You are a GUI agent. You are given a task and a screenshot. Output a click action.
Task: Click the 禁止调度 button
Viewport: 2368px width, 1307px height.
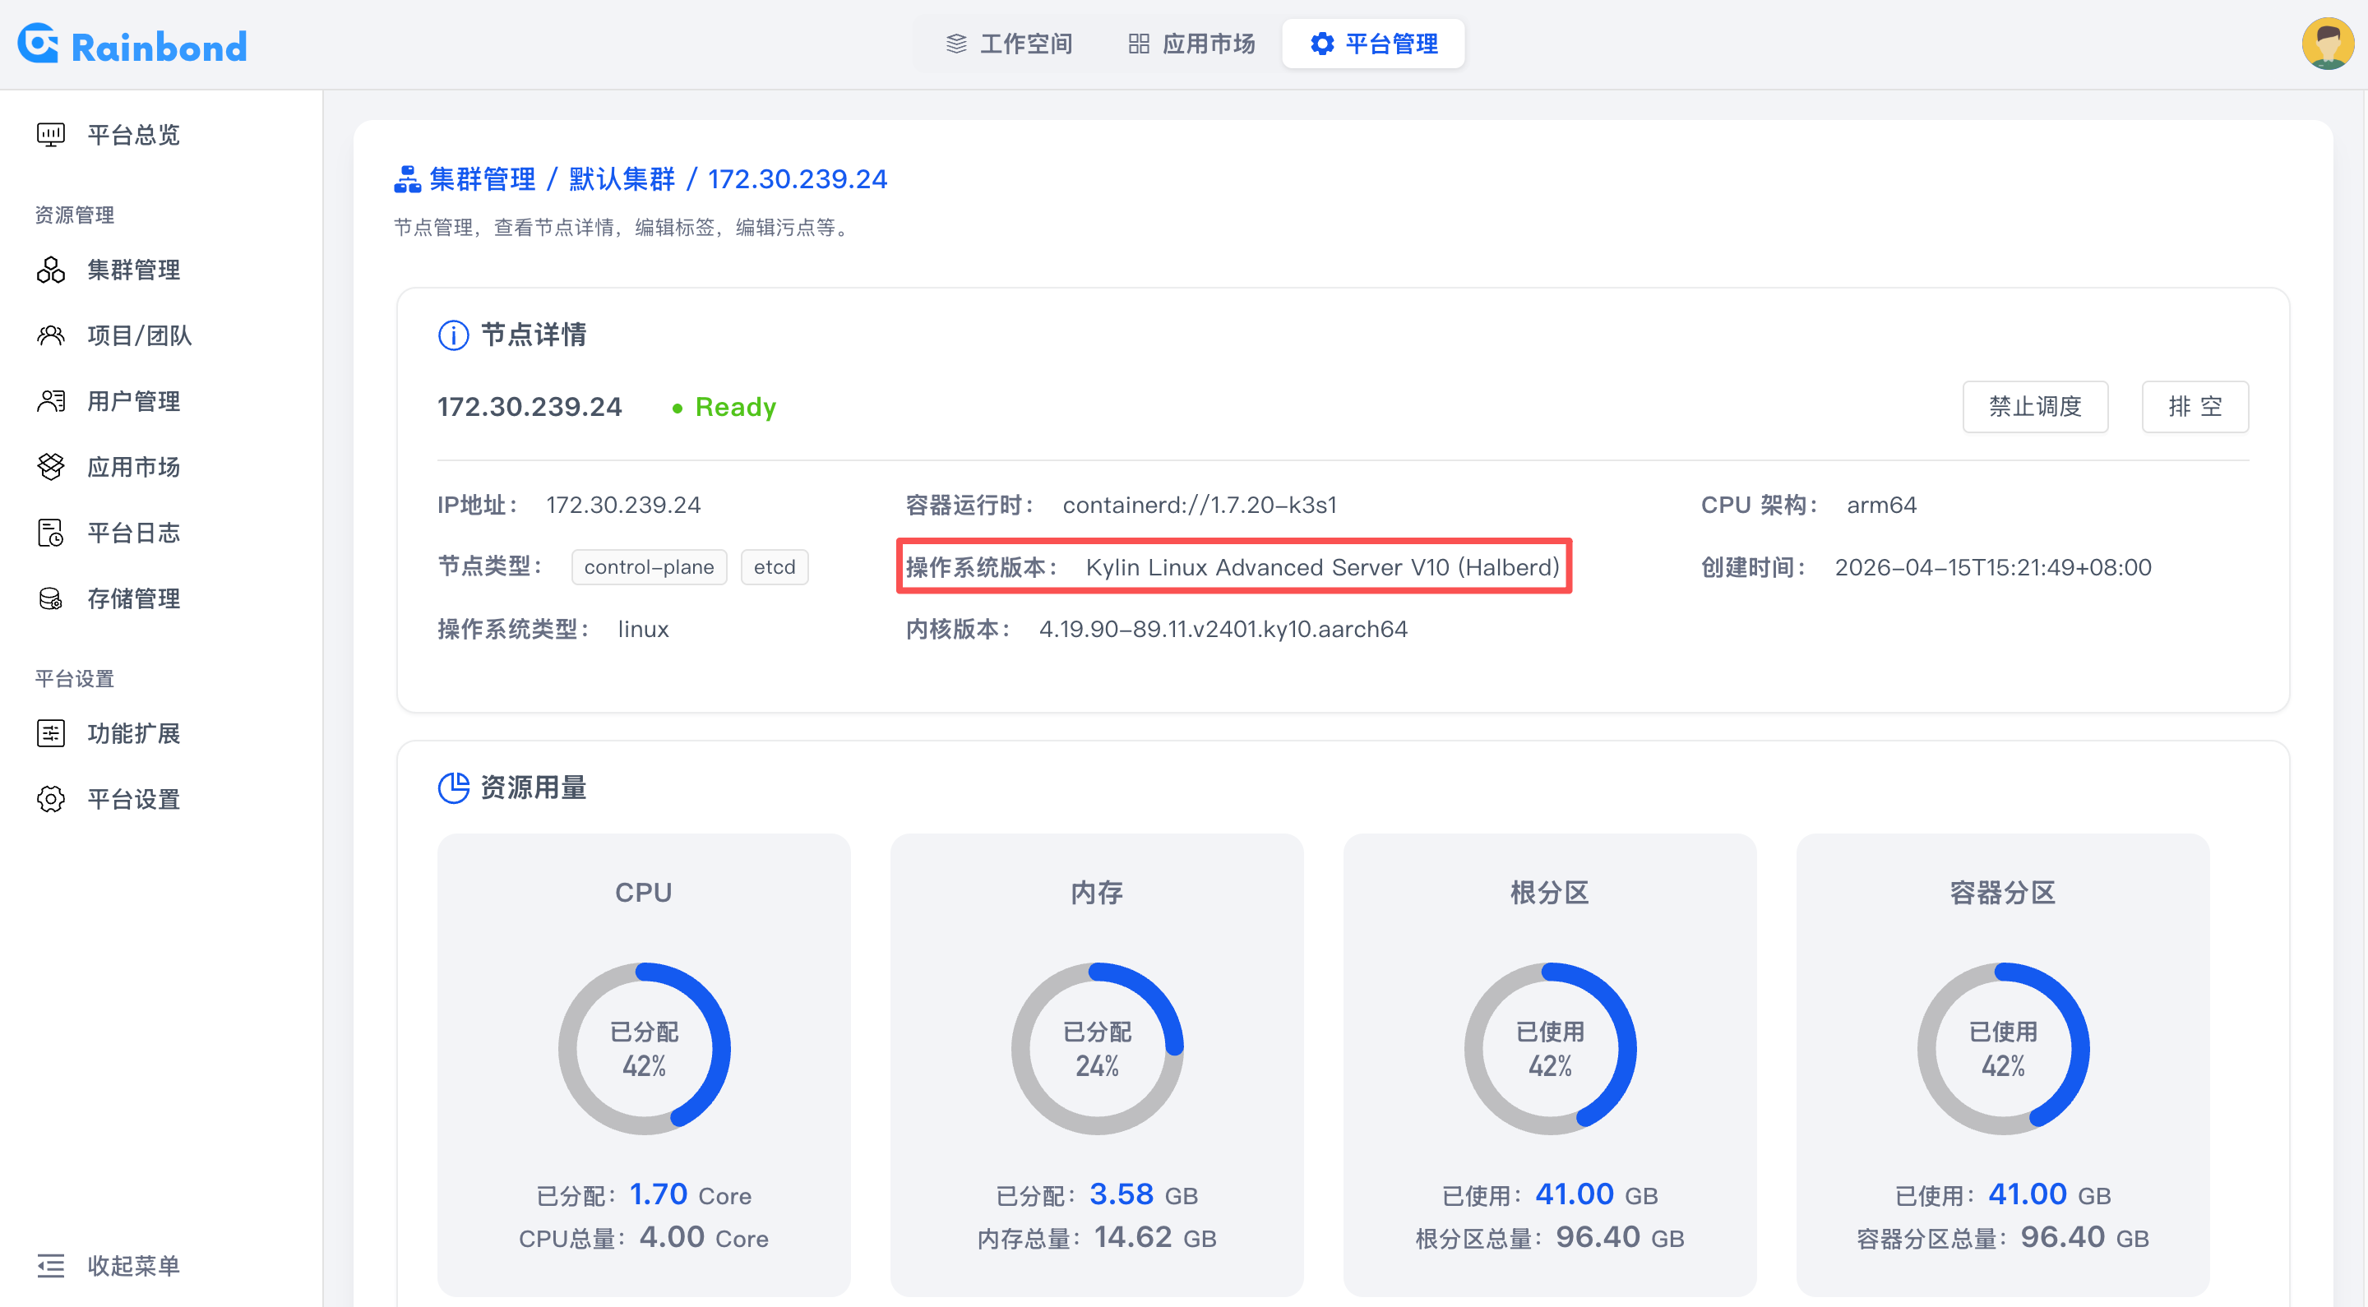(x=2034, y=406)
